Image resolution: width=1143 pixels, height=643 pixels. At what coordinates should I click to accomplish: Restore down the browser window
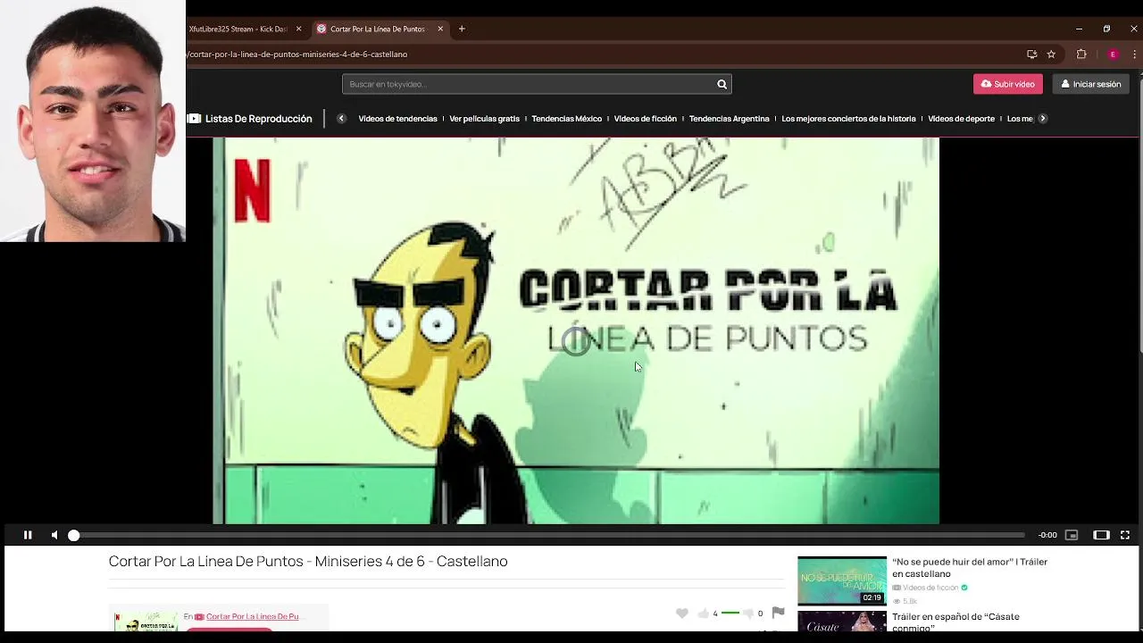pyautogui.click(x=1106, y=29)
